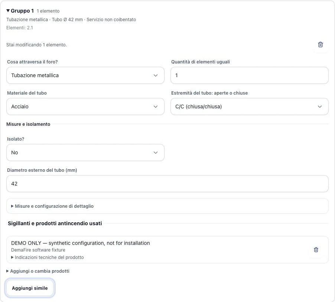Click the Gruppo 1 disclosure triangle

(x=8, y=11)
